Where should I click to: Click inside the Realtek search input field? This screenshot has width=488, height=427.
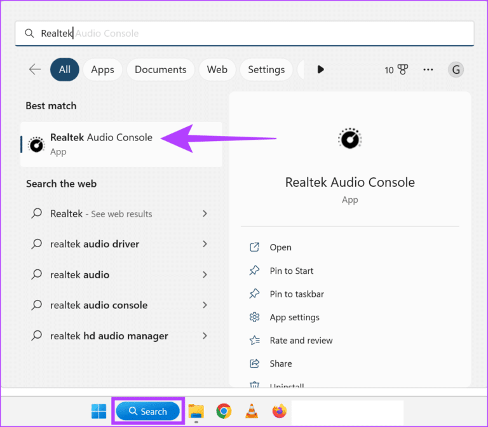[245, 33]
